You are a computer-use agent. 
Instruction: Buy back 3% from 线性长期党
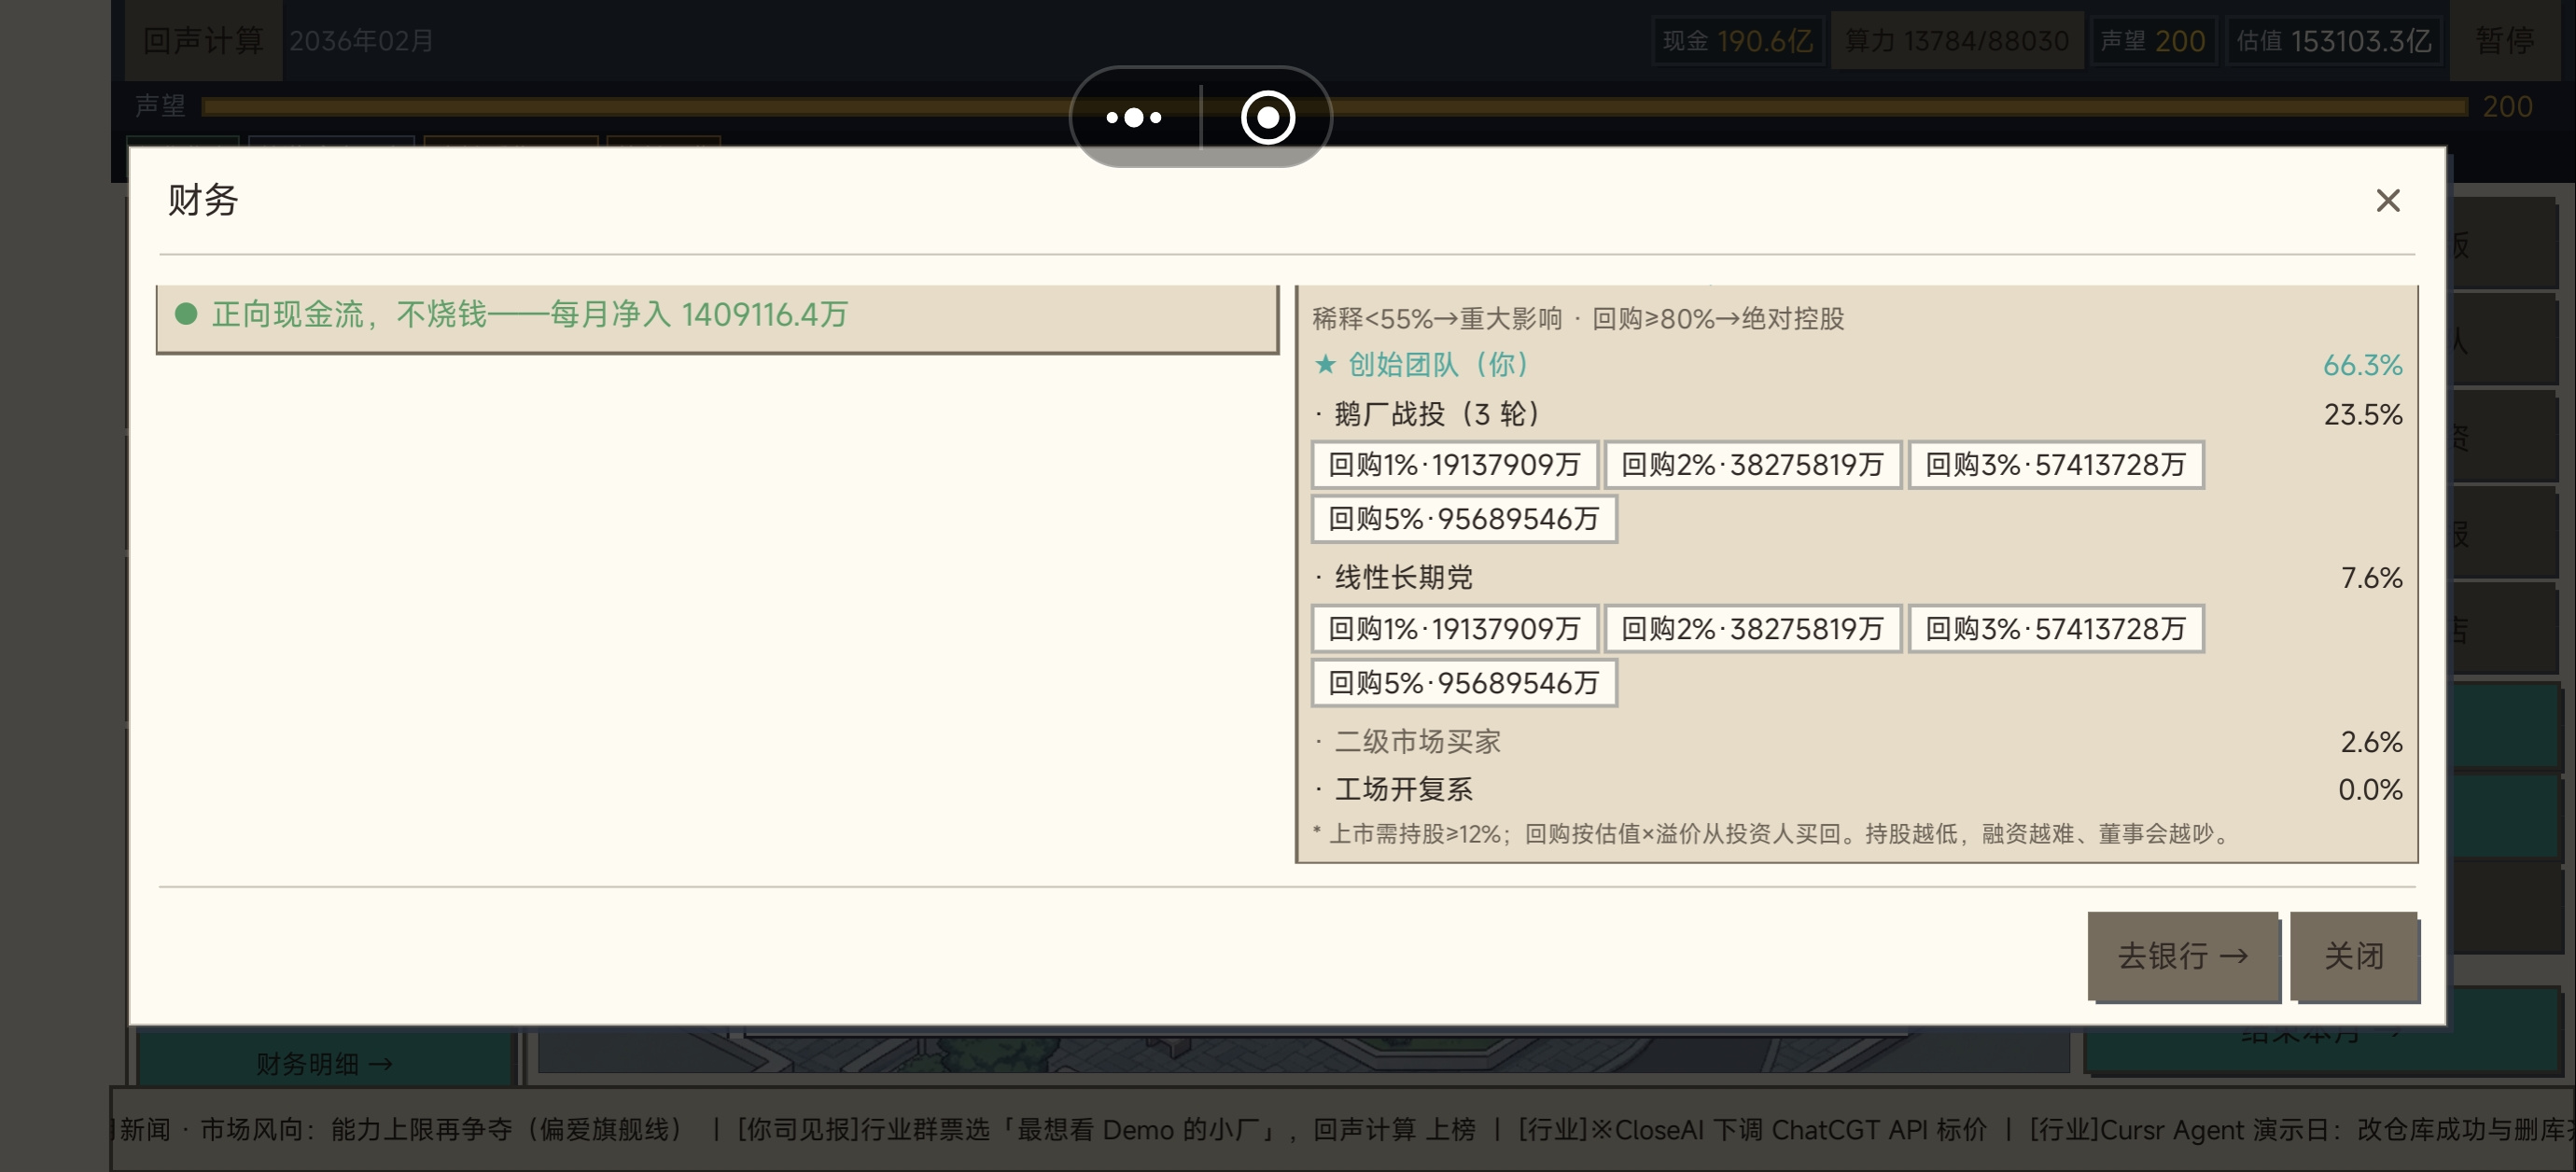pos(2055,629)
